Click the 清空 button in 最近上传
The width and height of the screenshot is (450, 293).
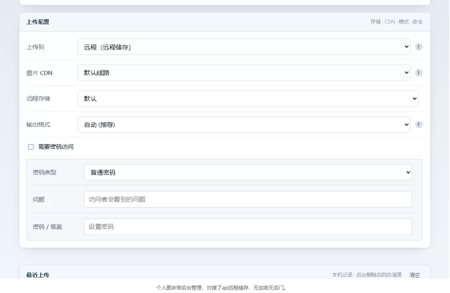pos(414,275)
